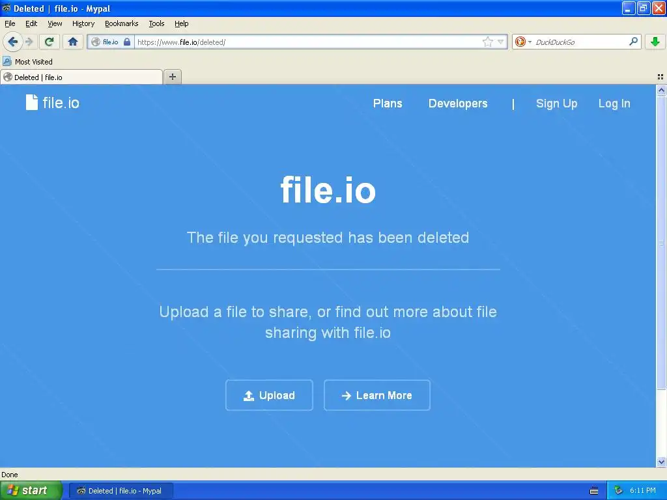Click the file.io logo in page header
Image resolution: width=667 pixels, height=500 pixels.
(x=52, y=102)
